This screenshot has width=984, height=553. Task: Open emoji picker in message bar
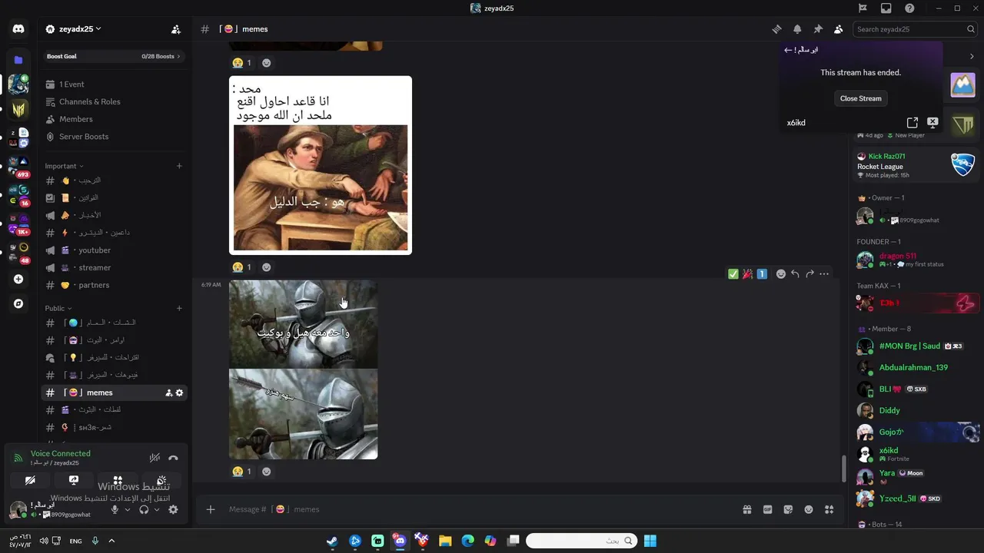809,509
